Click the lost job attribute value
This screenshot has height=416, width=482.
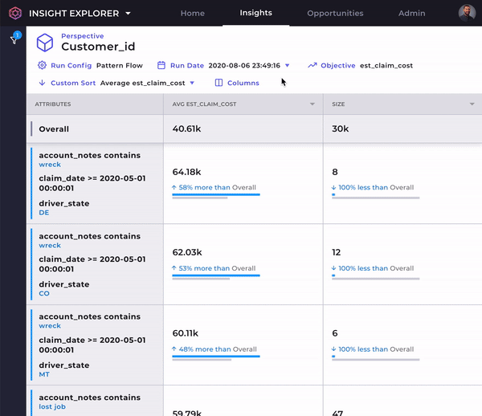click(52, 406)
